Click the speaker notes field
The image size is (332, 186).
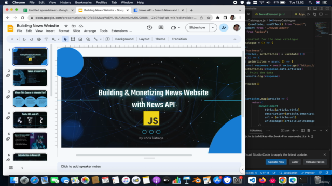(x=149, y=166)
